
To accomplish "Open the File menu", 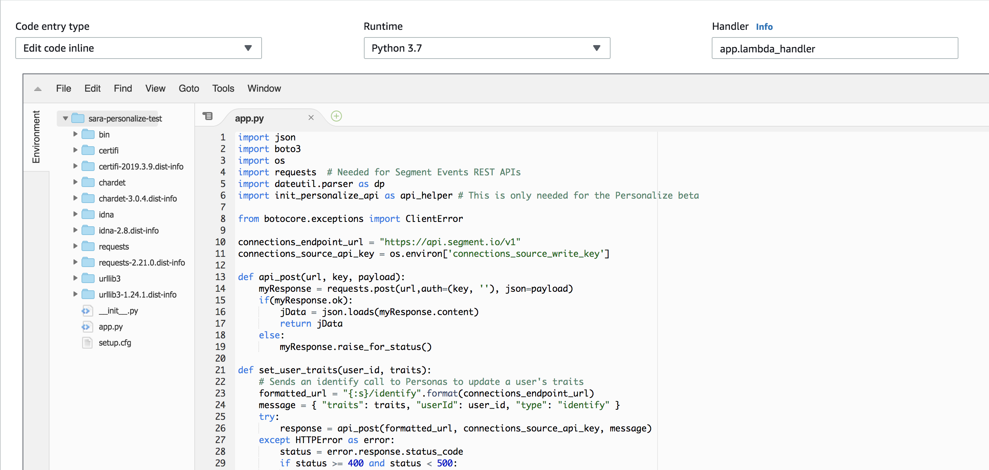I will (x=63, y=88).
